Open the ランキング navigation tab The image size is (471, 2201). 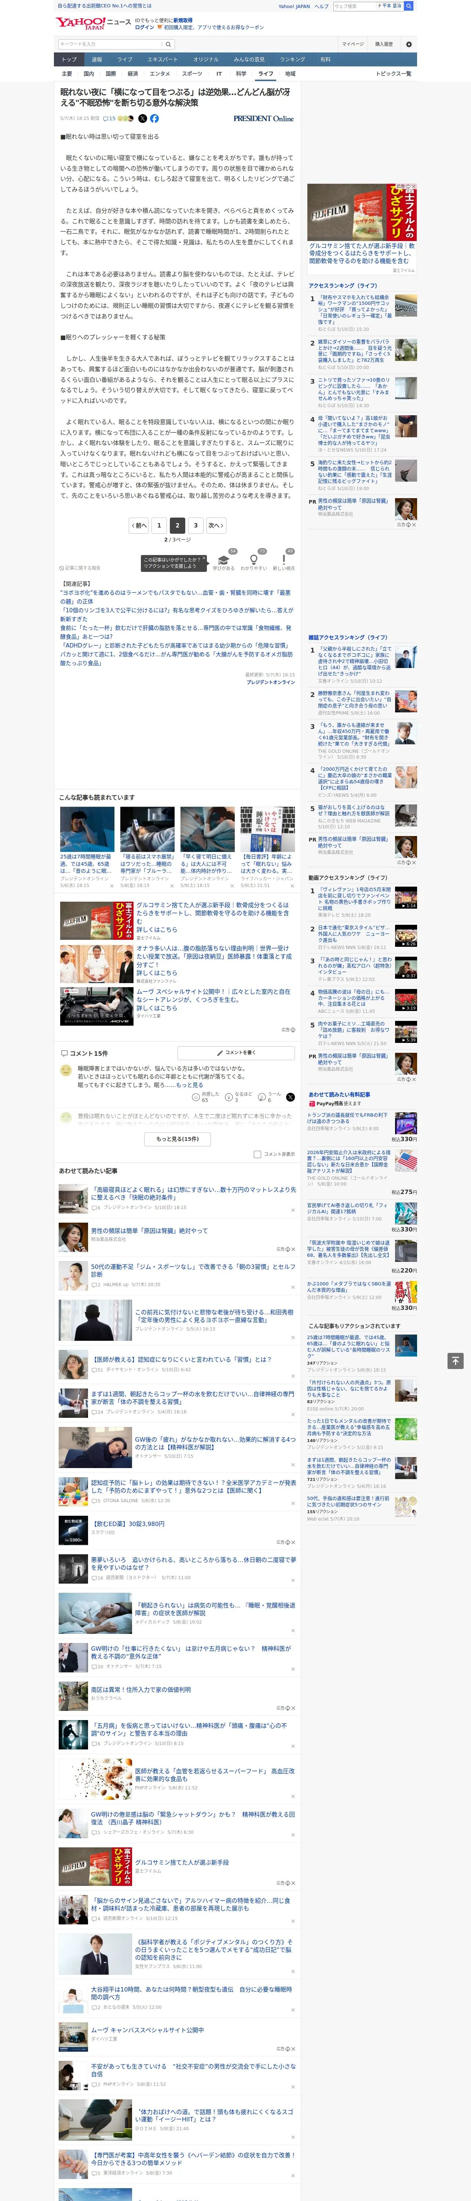pos(292,60)
